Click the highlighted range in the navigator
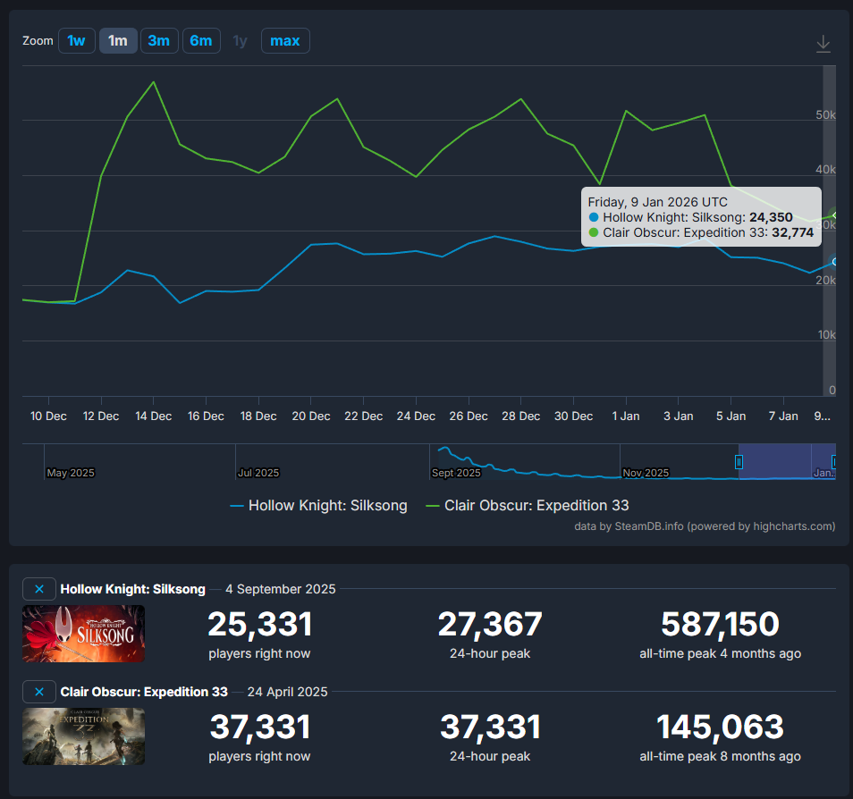 point(786,461)
